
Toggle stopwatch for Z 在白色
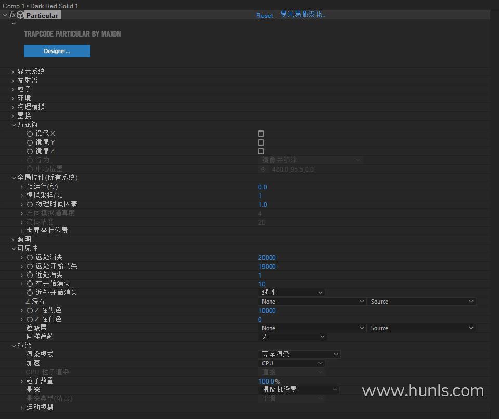pyautogui.click(x=30, y=319)
